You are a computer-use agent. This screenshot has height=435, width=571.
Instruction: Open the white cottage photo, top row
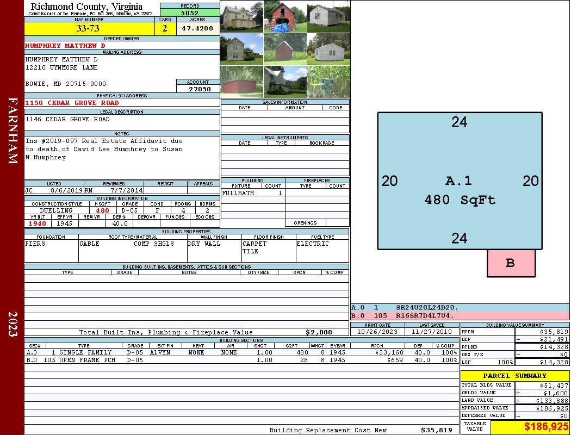point(329,17)
